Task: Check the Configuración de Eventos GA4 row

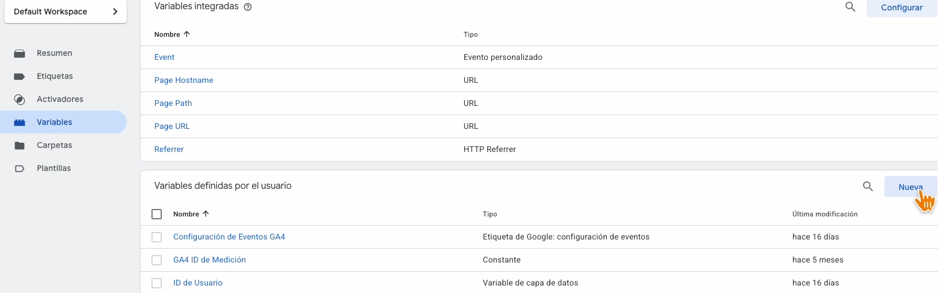Action: 157,237
